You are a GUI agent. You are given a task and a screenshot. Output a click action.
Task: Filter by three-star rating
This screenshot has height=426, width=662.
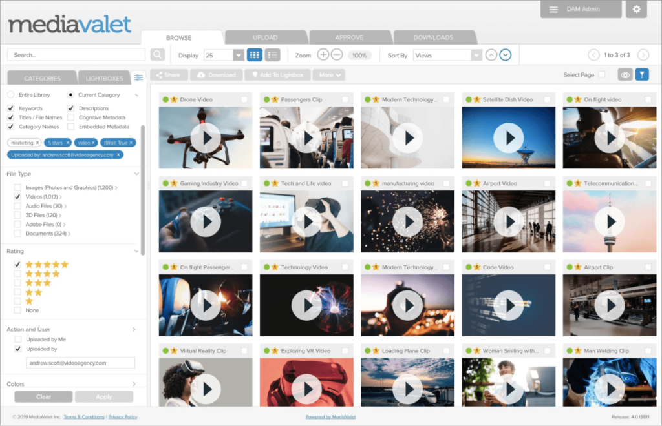pos(17,283)
